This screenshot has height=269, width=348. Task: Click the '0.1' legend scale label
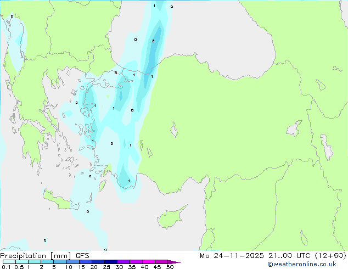[x=6, y=267]
